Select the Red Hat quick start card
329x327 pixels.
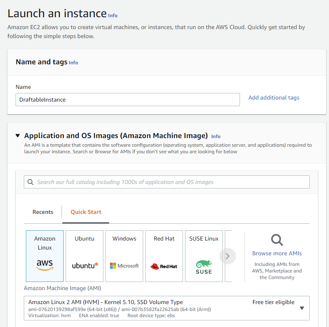coord(164,256)
